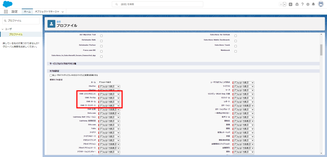Open the setup gear icon

tap(308, 4)
